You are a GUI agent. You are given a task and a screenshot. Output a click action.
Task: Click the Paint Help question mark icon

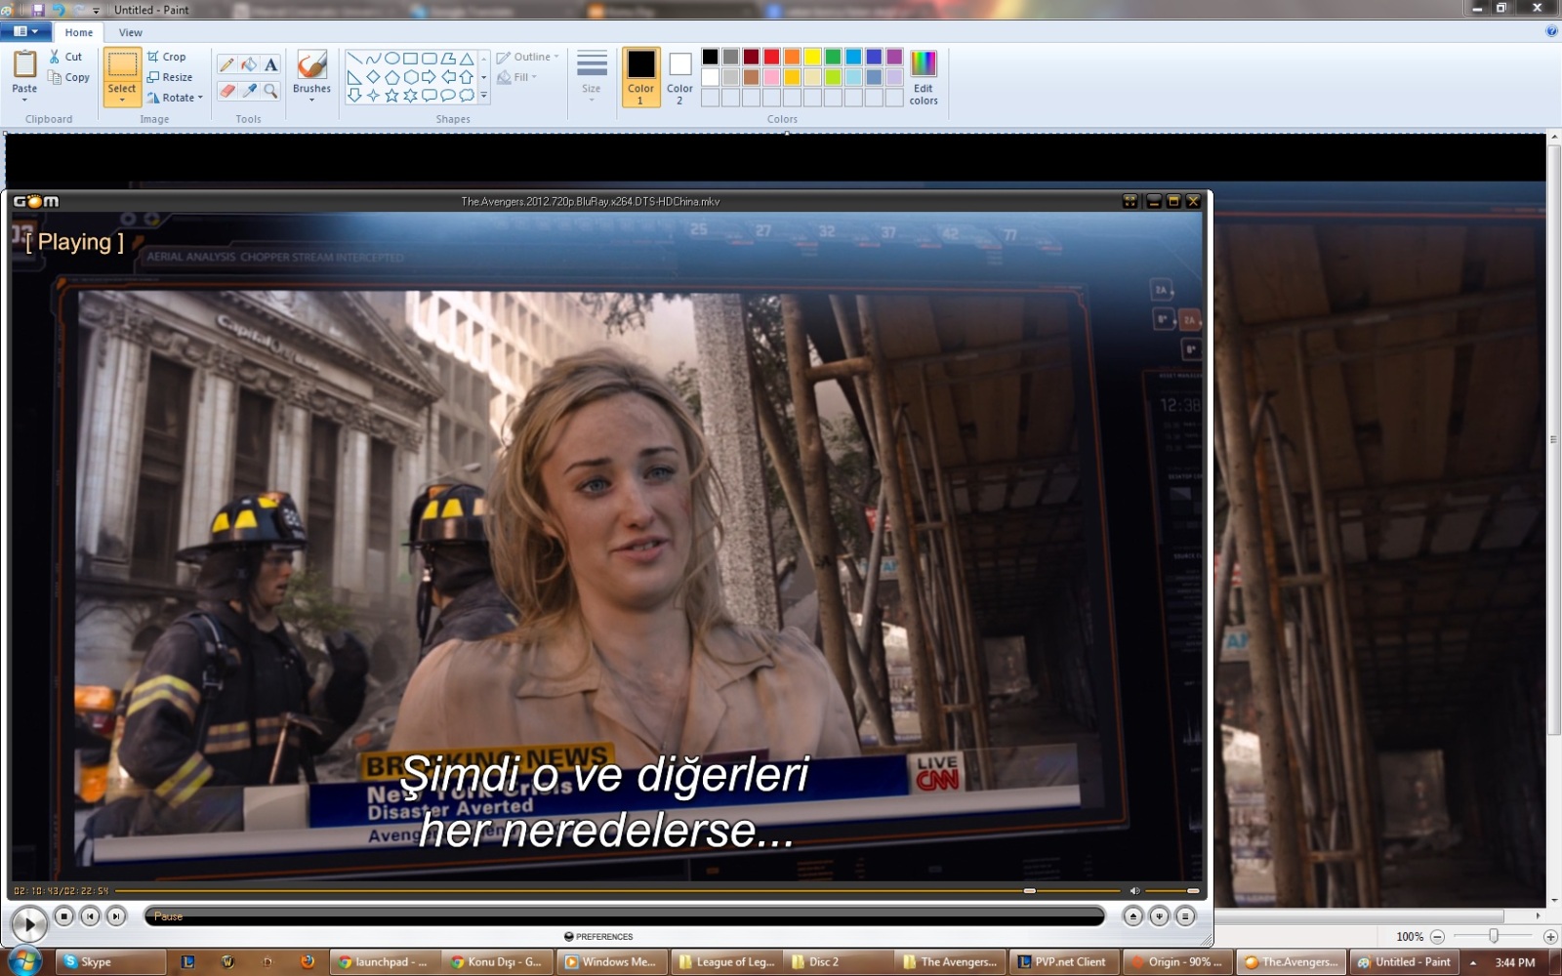(1551, 31)
